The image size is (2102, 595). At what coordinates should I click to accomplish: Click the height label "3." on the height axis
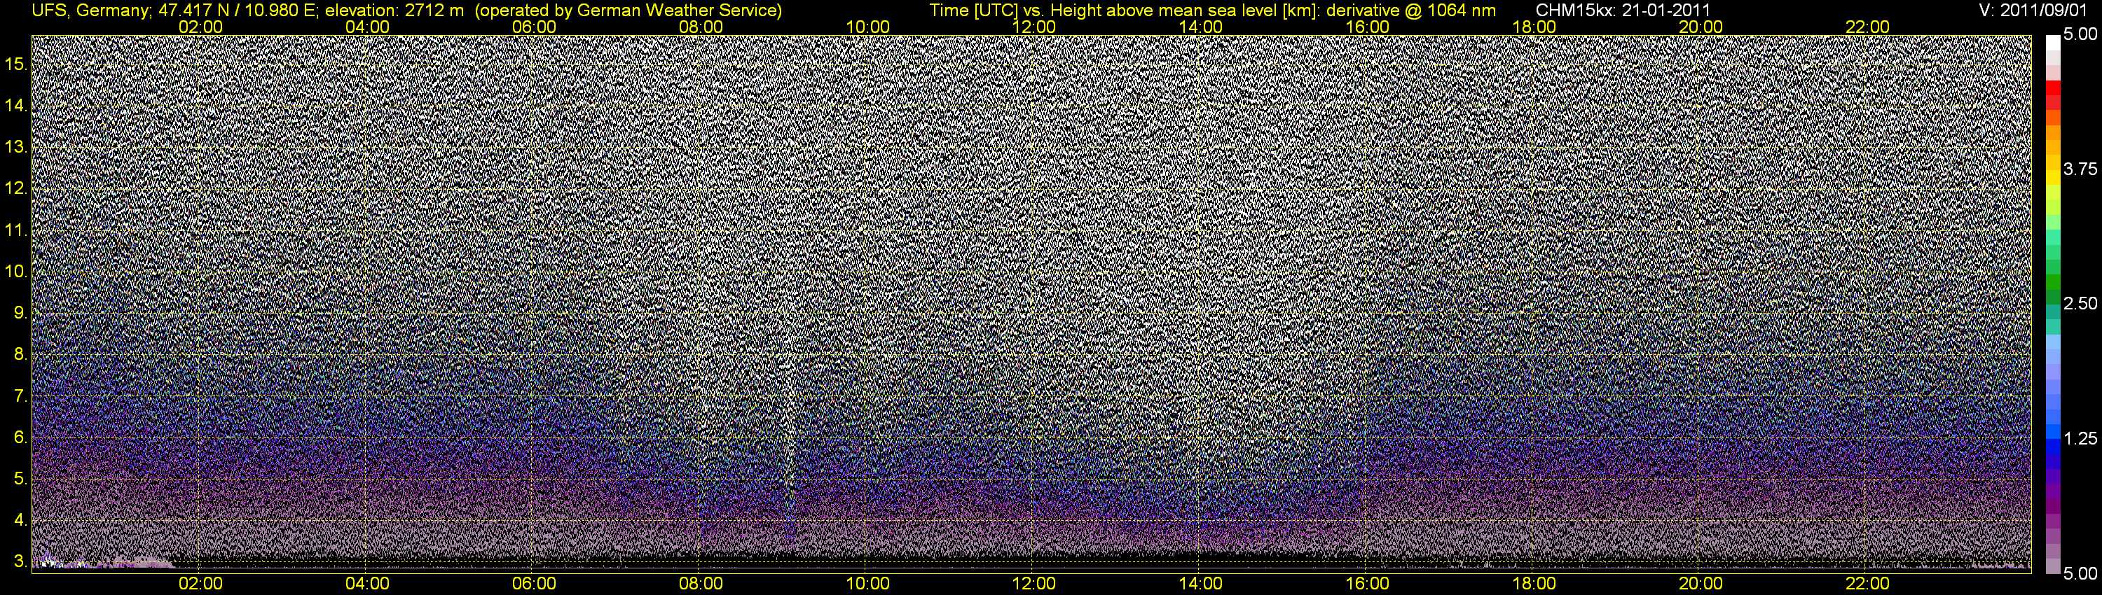tap(21, 562)
